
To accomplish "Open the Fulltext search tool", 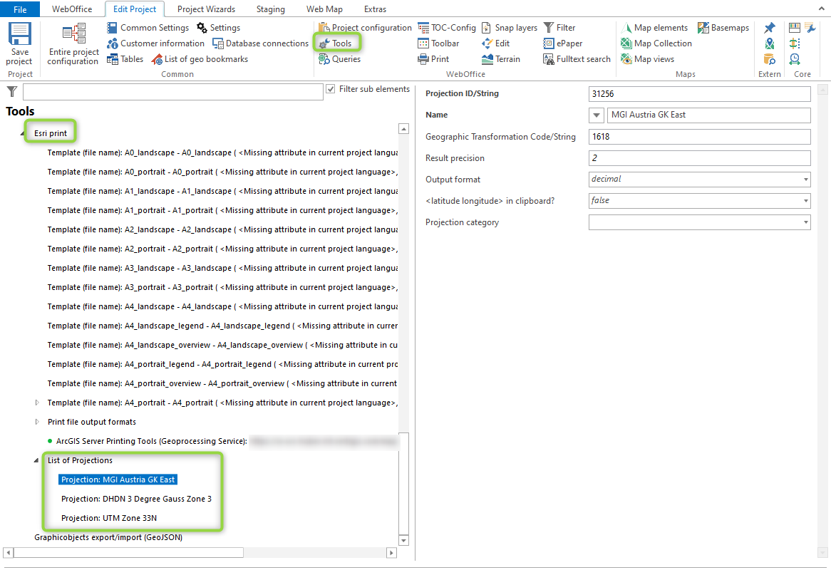I will click(x=576, y=59).
